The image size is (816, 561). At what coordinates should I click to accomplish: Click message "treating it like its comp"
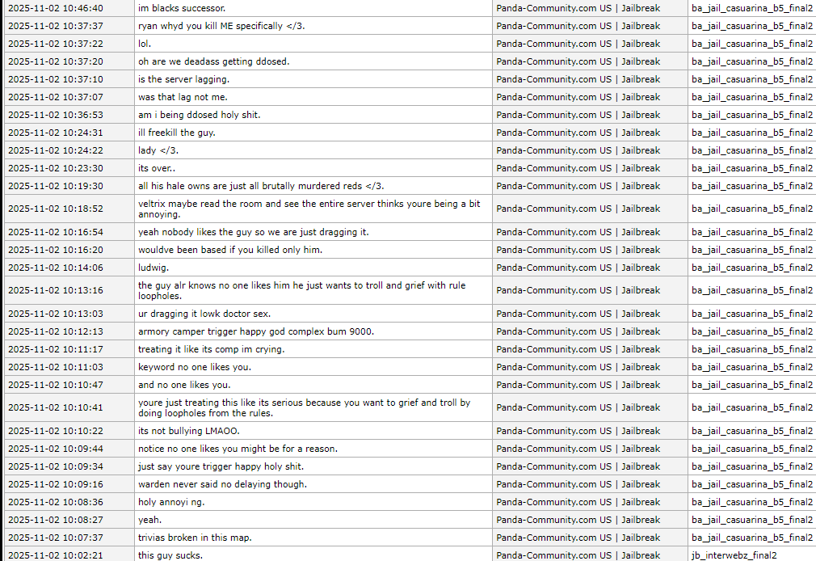click(x=211, y=349)
